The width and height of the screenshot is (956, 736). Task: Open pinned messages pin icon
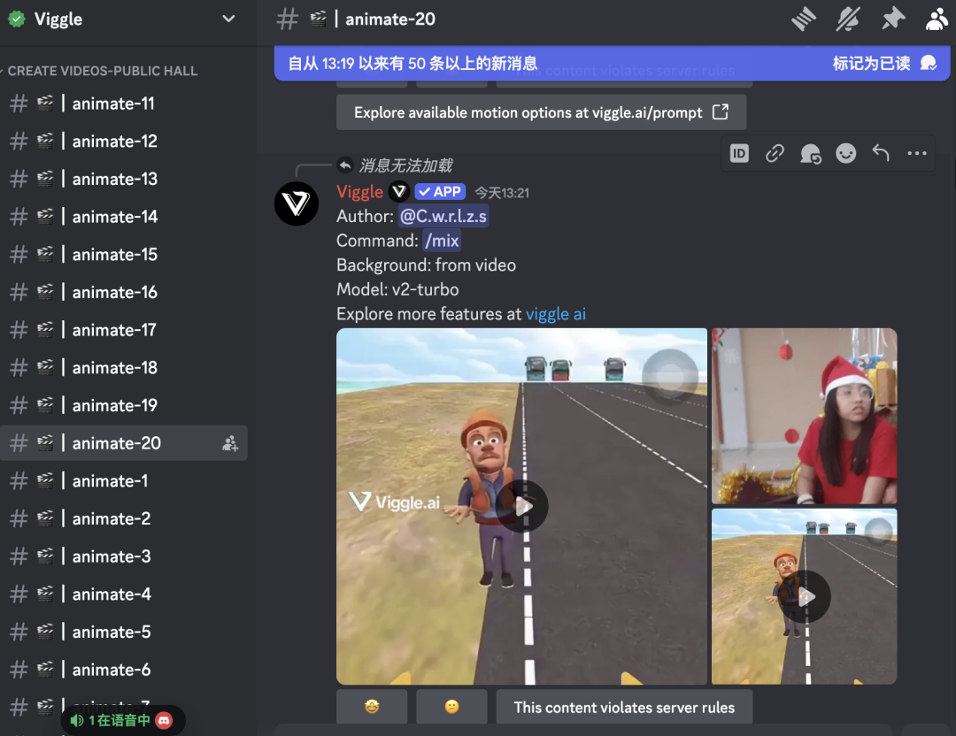point(893,19)
